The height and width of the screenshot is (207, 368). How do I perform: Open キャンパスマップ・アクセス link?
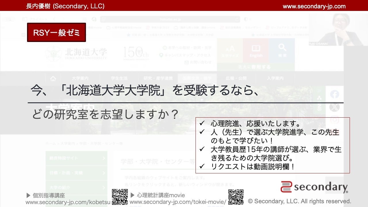click(185, 55)
